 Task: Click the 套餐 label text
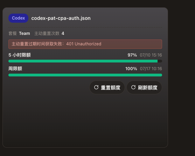[13, 34]
